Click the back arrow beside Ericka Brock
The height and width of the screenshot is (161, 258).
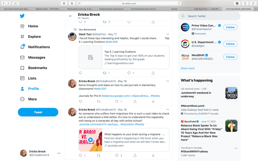point(71,16)
